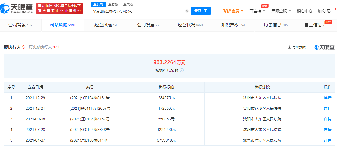The height and width of the screenshot is (147, 337).
Task: Open 详情 for case 京0108执8144号
Action: [x=327, y=140]
